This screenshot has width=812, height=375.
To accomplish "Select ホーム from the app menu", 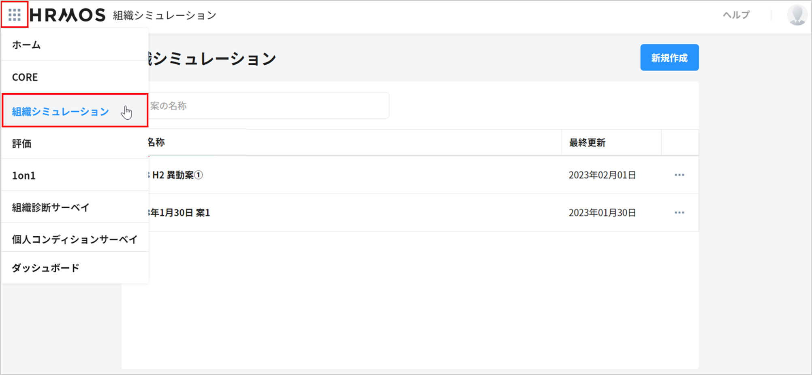I will pos(26,45).
